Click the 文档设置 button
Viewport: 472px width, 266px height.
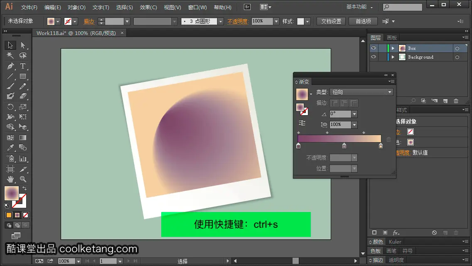click(331, 21)
